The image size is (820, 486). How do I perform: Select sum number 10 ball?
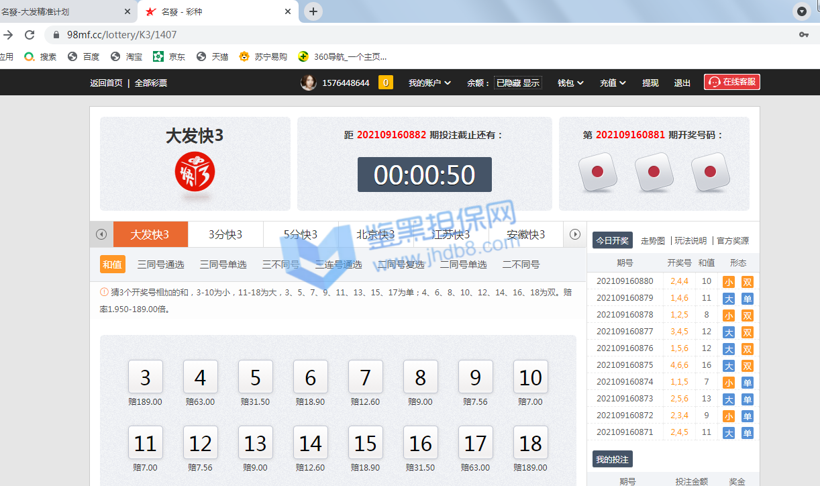pyautogui.click(x=530, y=377)
